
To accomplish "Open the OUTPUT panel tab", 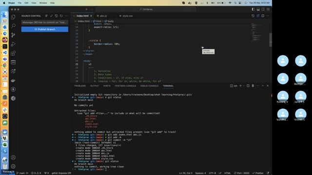I will pyautogui.click(x=94, y=86).
